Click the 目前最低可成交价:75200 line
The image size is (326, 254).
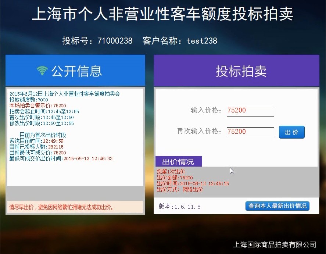click(37, 153)
